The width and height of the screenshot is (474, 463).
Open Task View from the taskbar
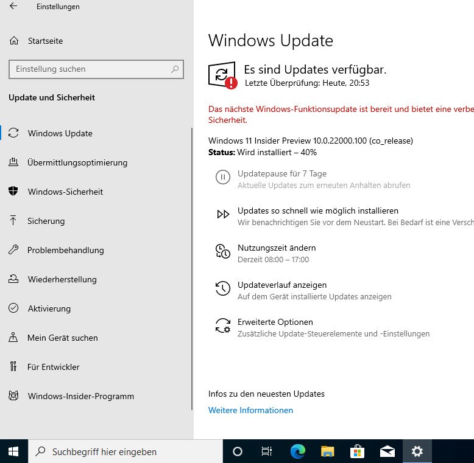point(267,451)
